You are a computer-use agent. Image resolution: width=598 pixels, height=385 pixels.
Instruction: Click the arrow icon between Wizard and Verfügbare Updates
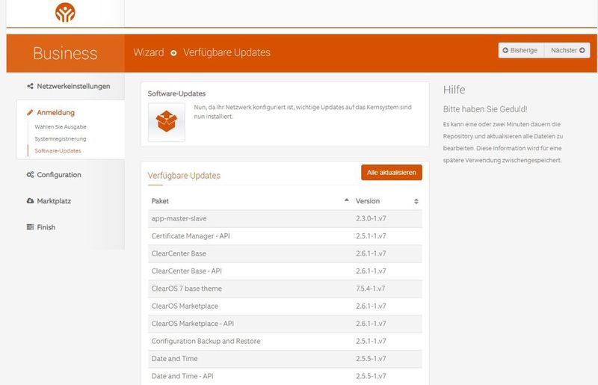click(173, 53)
